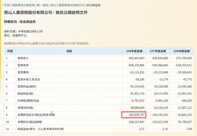Click the value 45,514,026
This screenshot has width=197, height=136.
tap(137, 86)
